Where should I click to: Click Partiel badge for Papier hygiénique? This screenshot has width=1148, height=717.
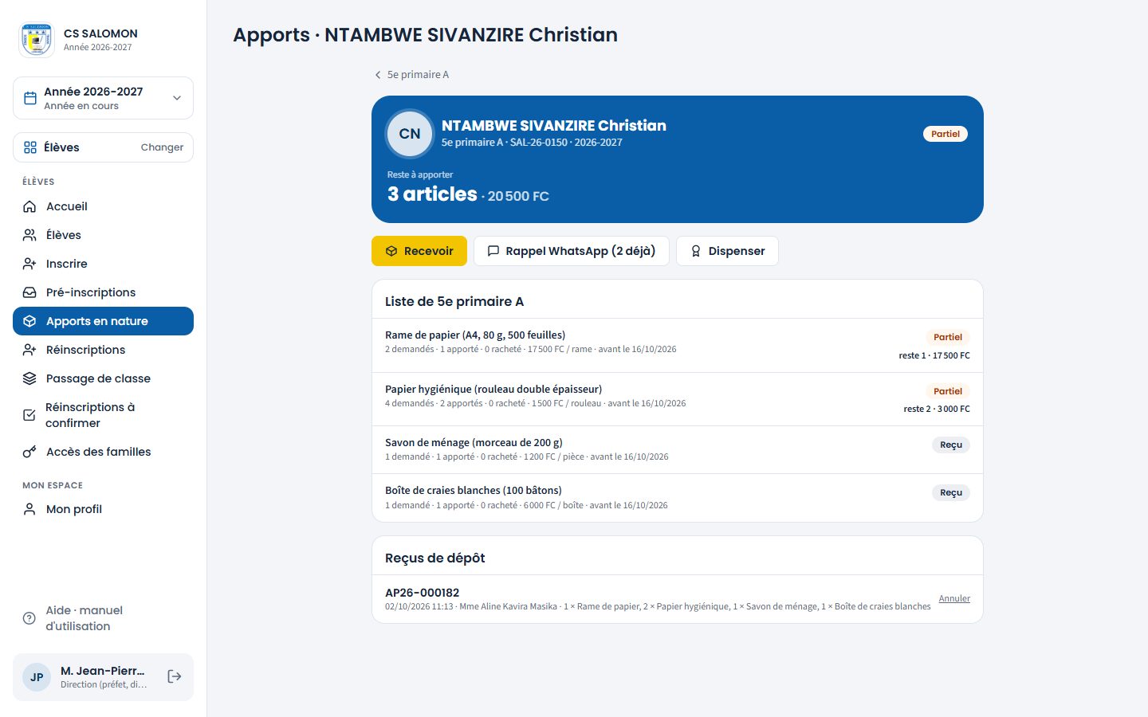click(x=948, y=391)
